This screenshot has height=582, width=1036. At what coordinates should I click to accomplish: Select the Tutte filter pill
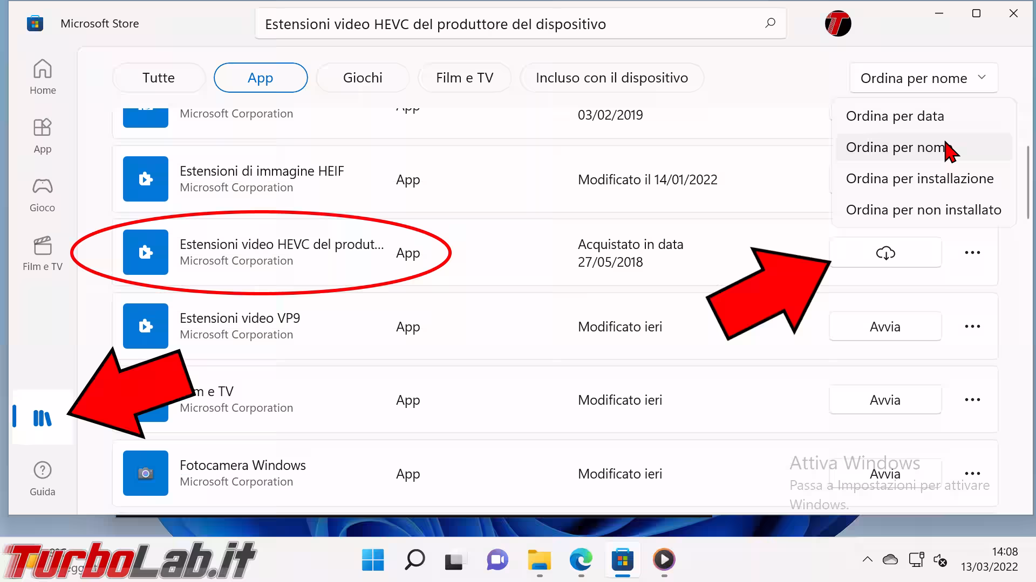(159, 78)
